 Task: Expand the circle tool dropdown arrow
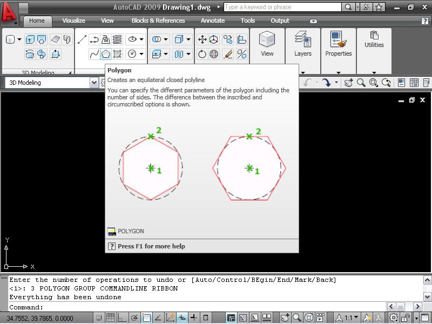tap(141, 54)
